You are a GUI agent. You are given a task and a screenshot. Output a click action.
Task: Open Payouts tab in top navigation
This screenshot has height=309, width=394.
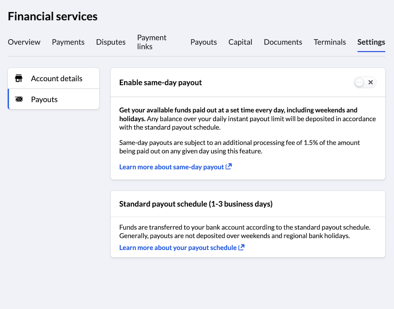[x=203, y=42]
